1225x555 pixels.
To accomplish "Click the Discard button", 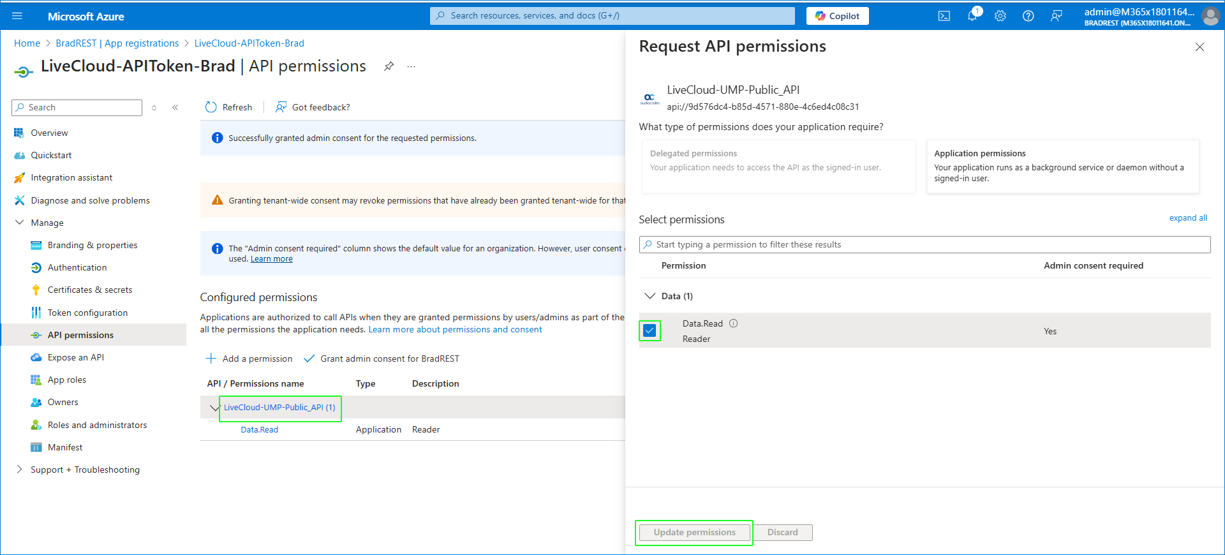I will pyautogui.click(x=782, y=533).
